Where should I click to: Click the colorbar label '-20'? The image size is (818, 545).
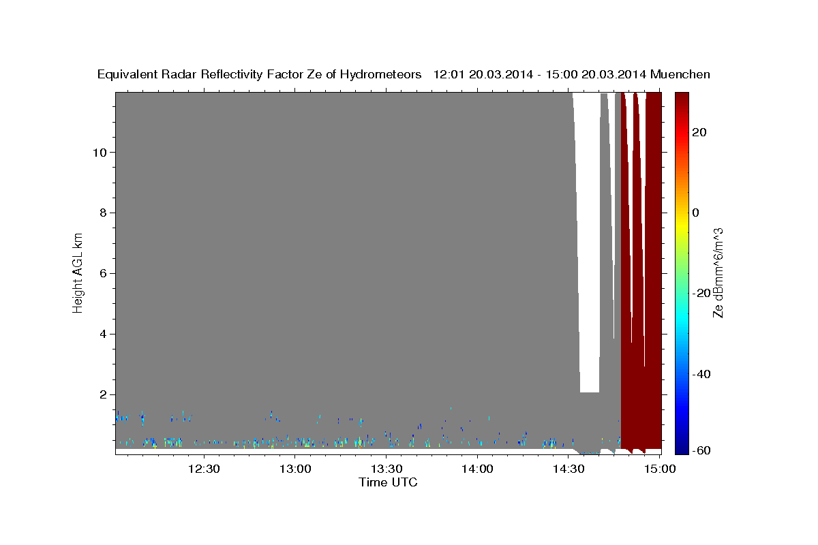(701, 293)
